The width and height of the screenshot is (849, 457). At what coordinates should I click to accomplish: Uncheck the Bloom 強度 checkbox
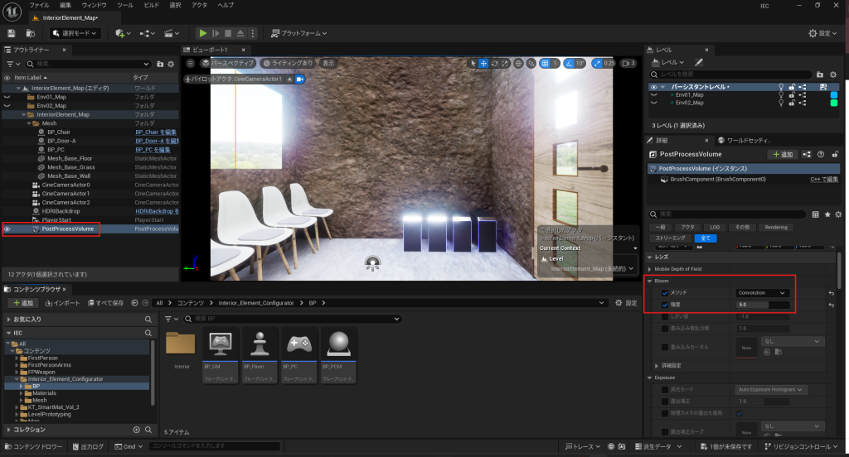click(x=665, y=305)
